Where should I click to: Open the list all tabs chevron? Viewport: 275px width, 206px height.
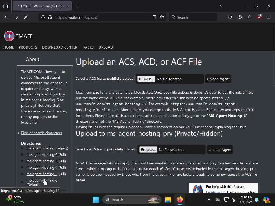pyautogui.click(x=222, y=6)
